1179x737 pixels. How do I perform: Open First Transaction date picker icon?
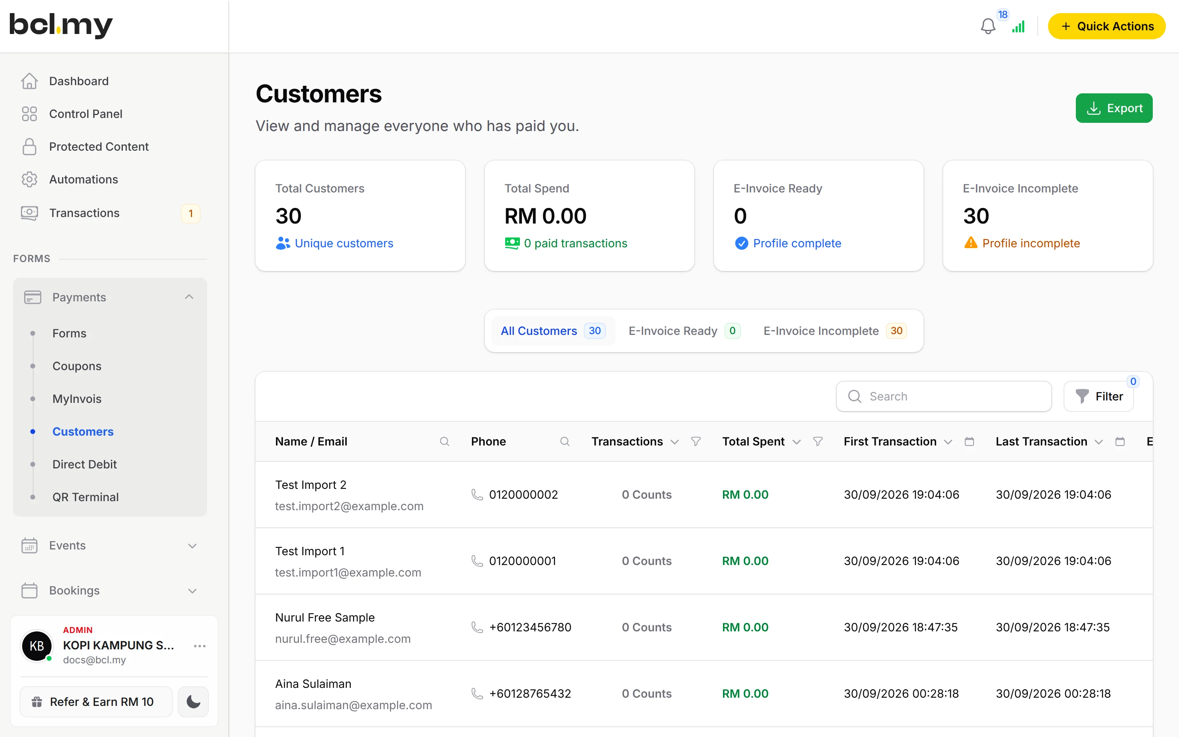point(969,441)
